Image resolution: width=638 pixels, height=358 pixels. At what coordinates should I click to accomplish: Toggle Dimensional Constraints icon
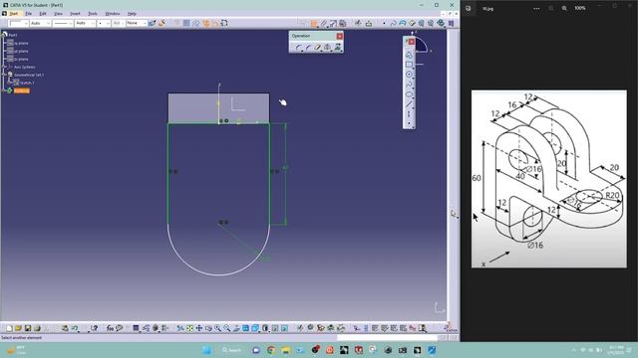pyautogui.click(x=224, y=23)
